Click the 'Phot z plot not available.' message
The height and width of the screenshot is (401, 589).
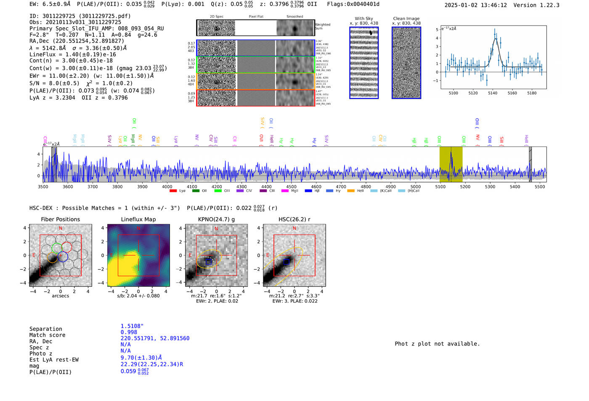(437, 344)
